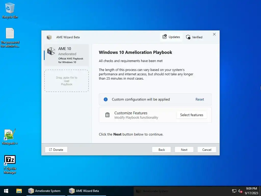Viewport: 261px width, 196px height.
Task: Select the AME 10 Ameliorated playbook entry
Action: [x=66, y=55]
